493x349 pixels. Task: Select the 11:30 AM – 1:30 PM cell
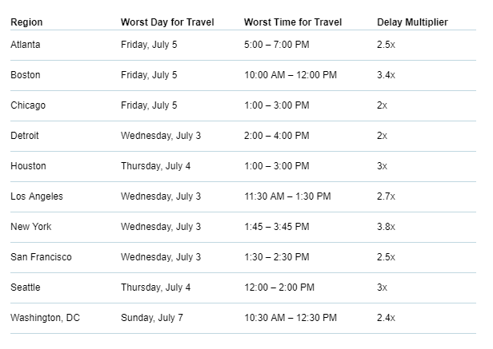click(287, 196)
